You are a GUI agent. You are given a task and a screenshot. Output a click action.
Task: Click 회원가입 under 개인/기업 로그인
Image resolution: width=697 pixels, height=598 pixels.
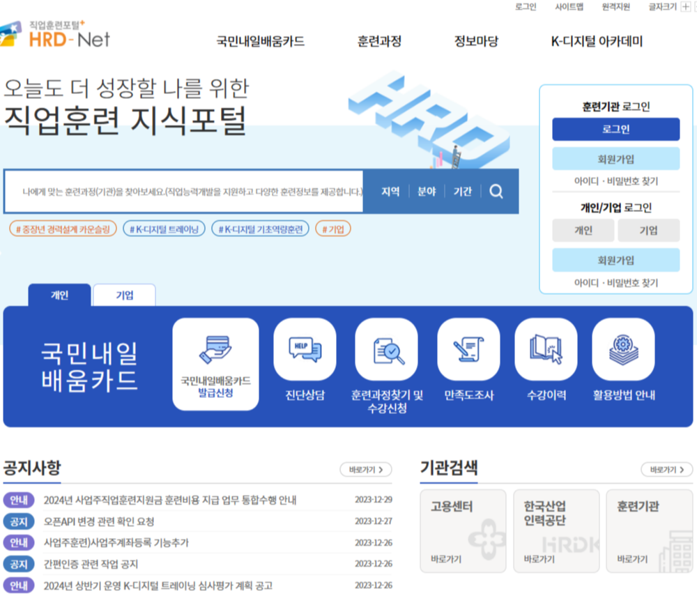(615, 260)
